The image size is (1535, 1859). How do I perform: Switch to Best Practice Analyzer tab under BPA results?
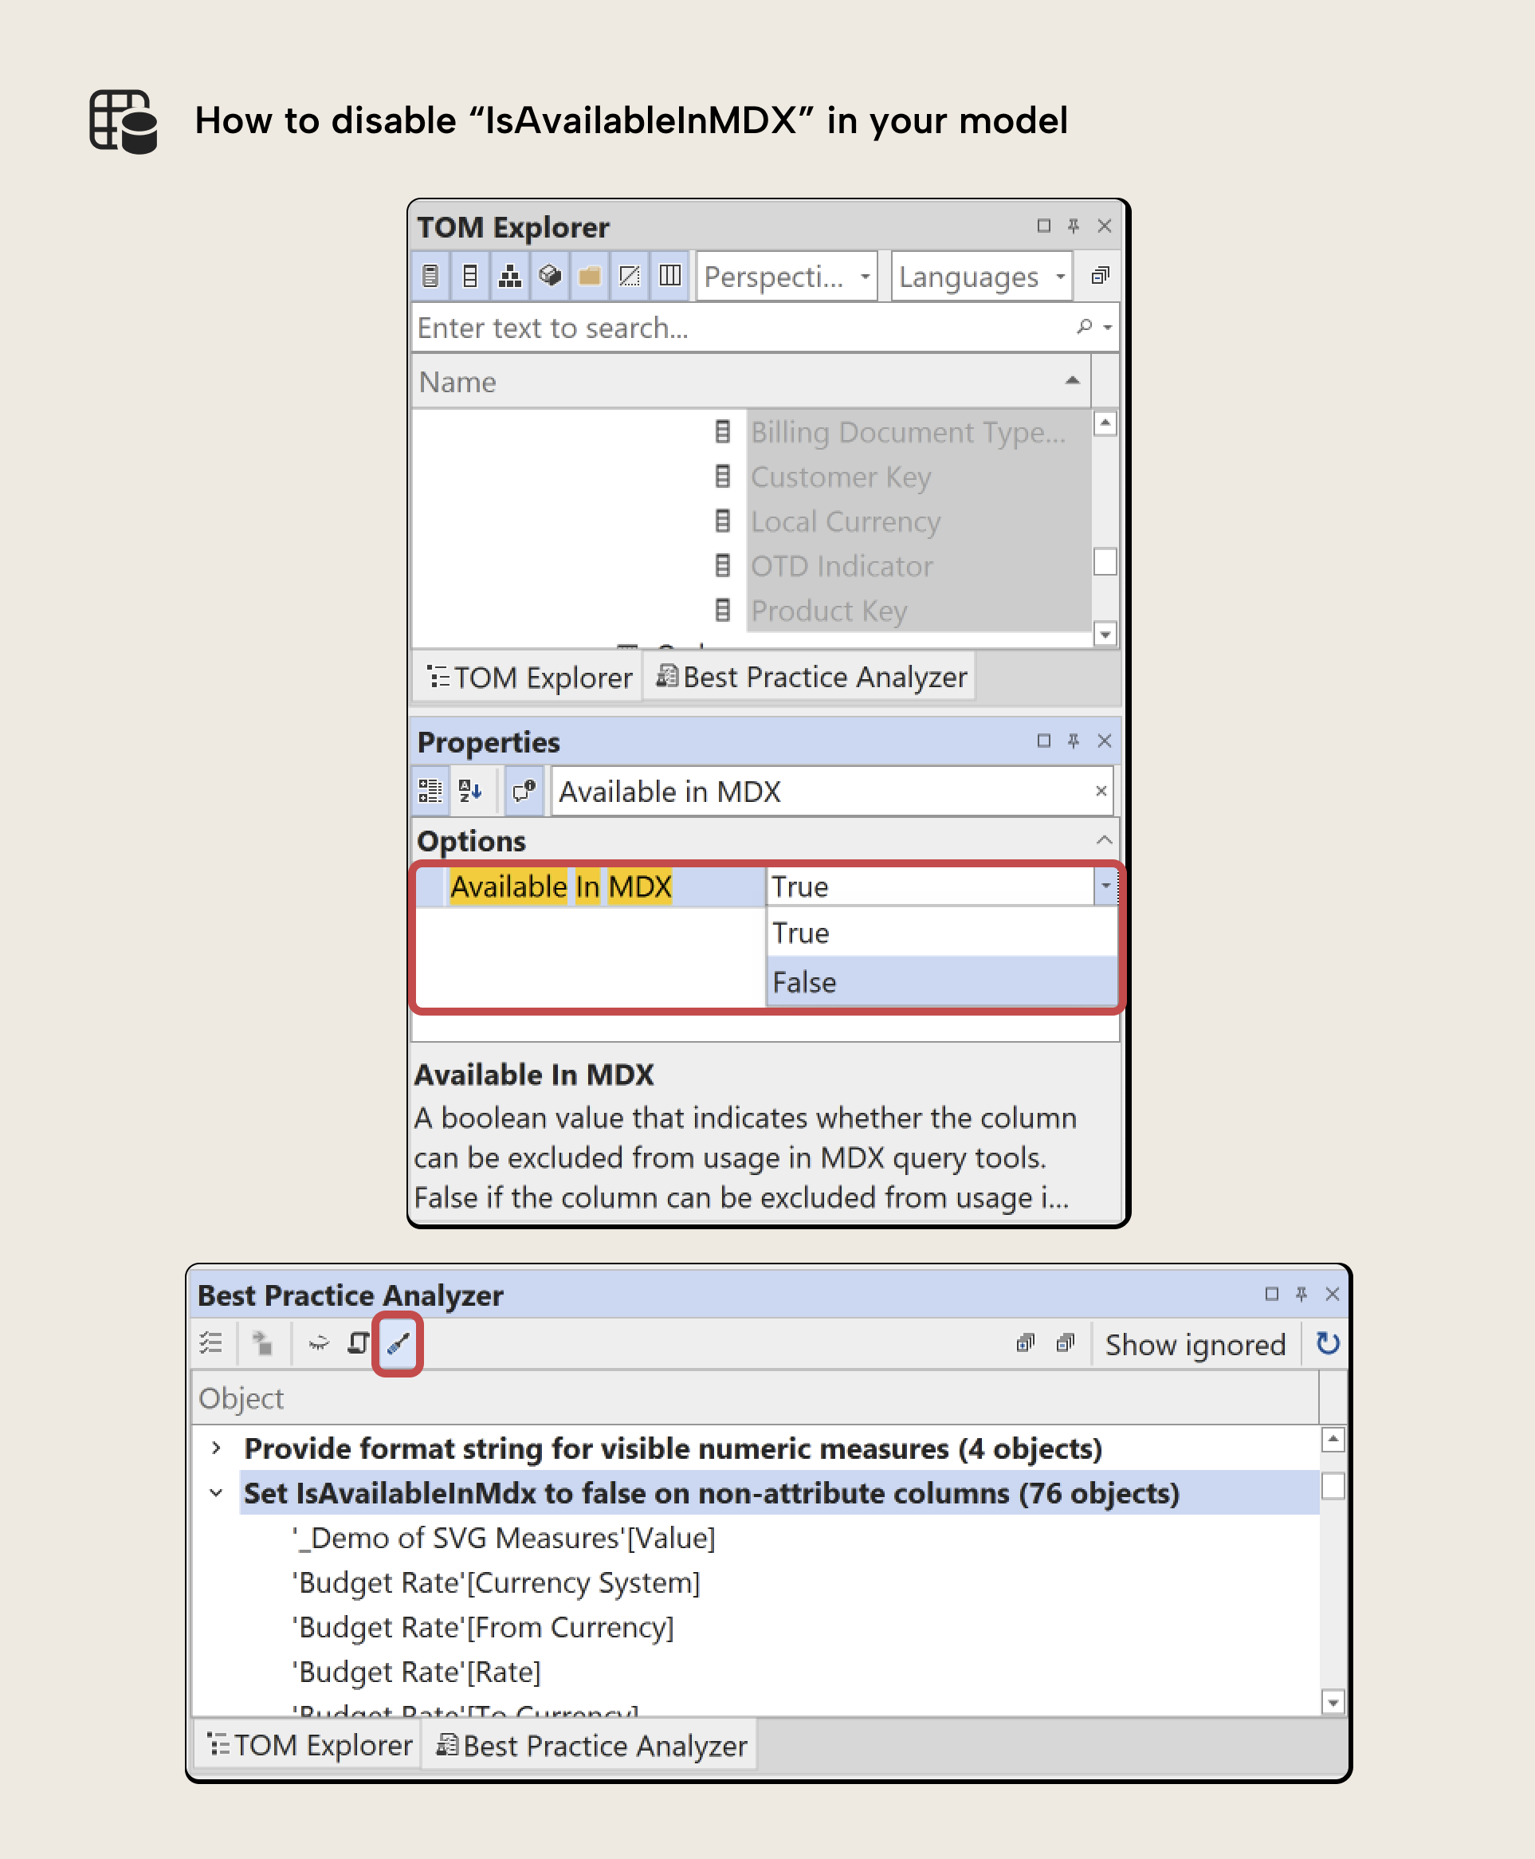(591, 1746)
